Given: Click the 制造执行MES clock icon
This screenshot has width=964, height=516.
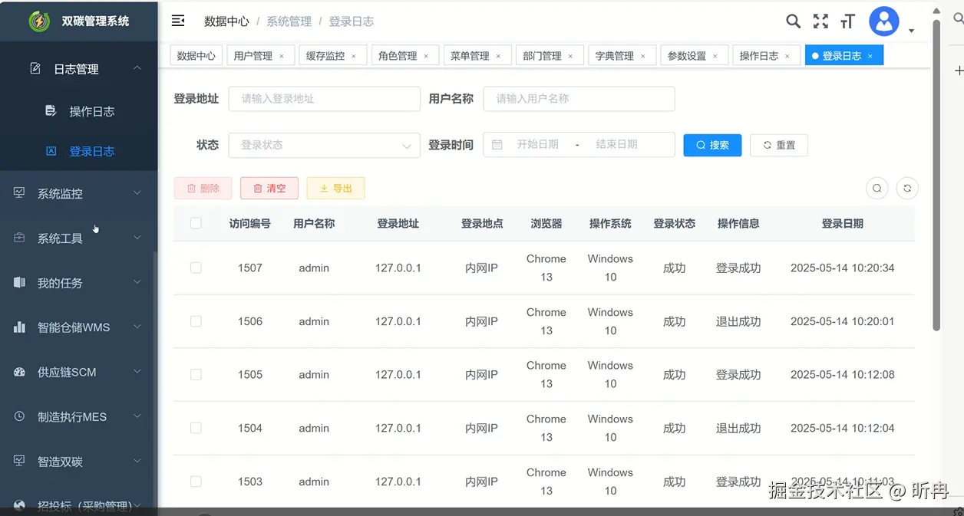Looking at the screenshot, I should point(19,416).
